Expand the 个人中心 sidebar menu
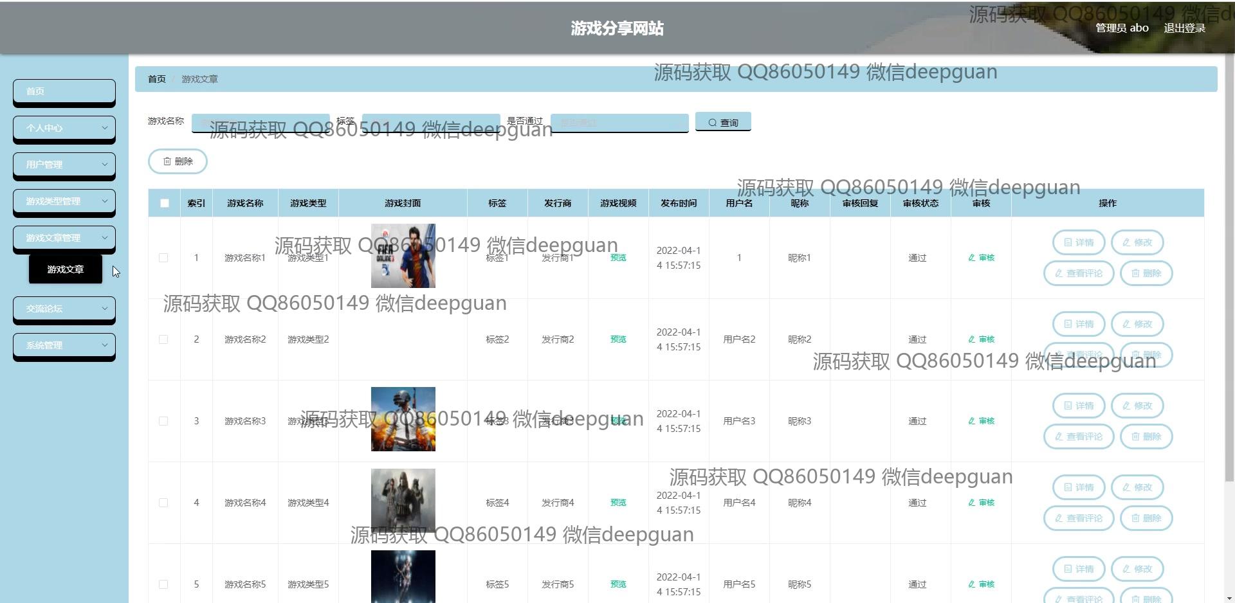 [x=64, y=128]
